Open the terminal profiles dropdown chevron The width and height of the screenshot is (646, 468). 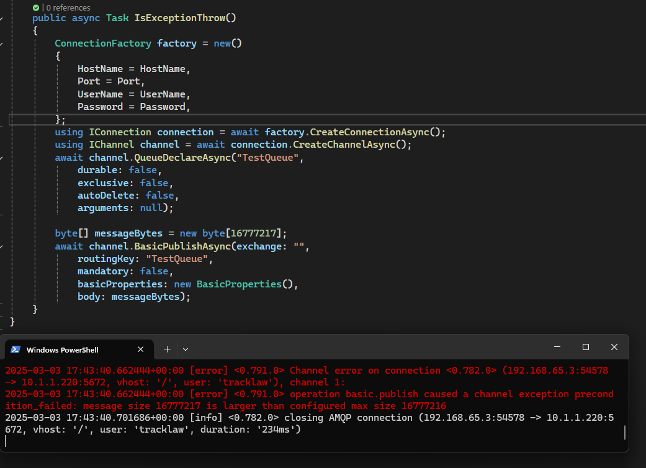tap(186, 349)
